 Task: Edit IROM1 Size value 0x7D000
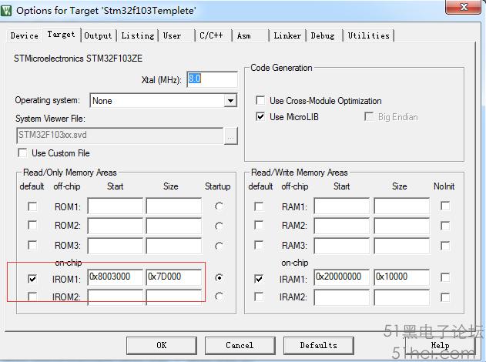(174, 277)
